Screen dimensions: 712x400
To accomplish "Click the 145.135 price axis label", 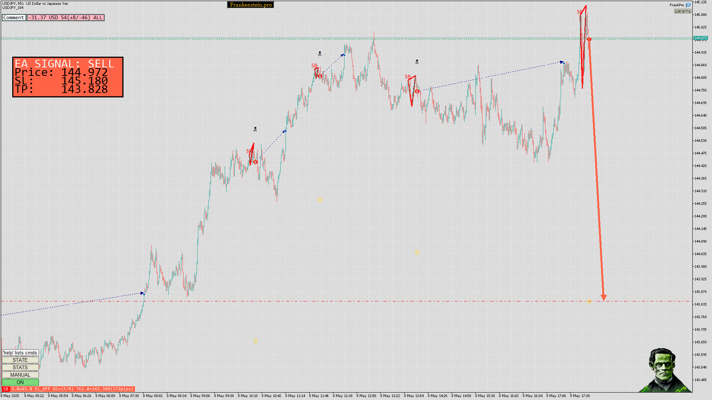I will pos(701,2).
